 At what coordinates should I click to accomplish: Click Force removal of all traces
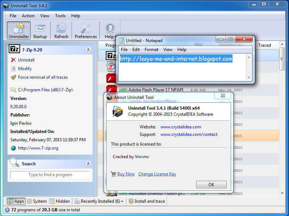pyautogui.click(x=43, y=77)
